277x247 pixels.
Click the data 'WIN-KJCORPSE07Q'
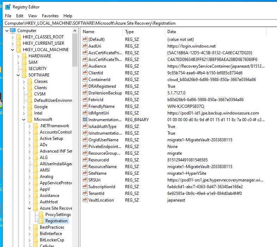pyautogui.click(x=186, y=106)
